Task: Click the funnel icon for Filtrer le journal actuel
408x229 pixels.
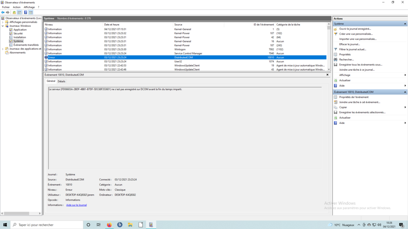Action: [x=335, y=49]
